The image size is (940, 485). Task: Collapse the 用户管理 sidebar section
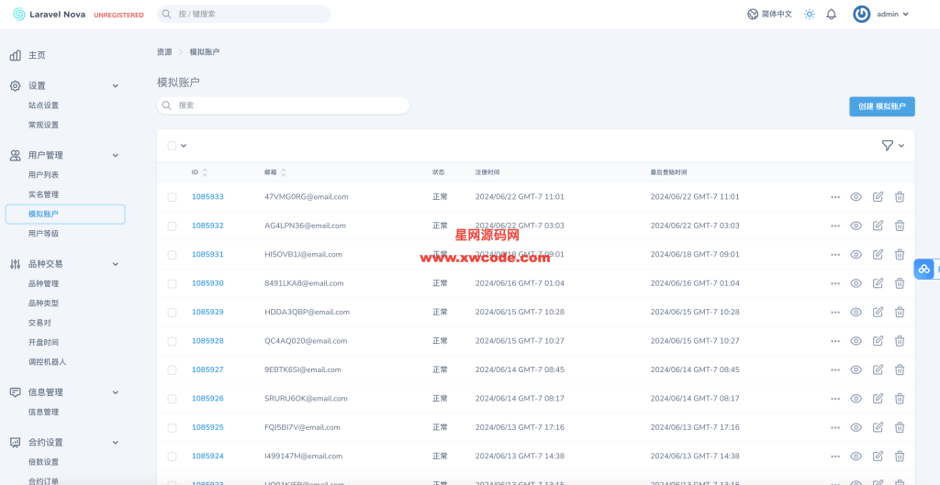tap(115, 156)
